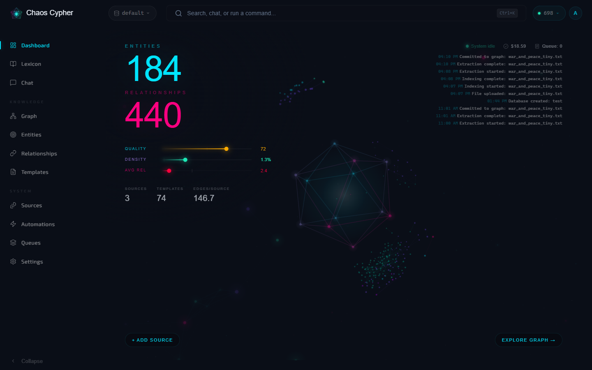Click the search magnifier icon
Viewport: 592px width, 370px height.
click(178, 13)
